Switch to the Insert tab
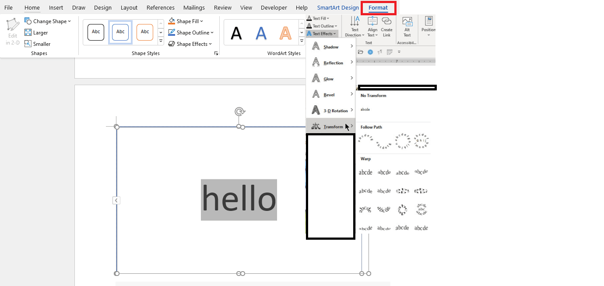The width and height of the screenshot is (604, 286). coord(56,7)
